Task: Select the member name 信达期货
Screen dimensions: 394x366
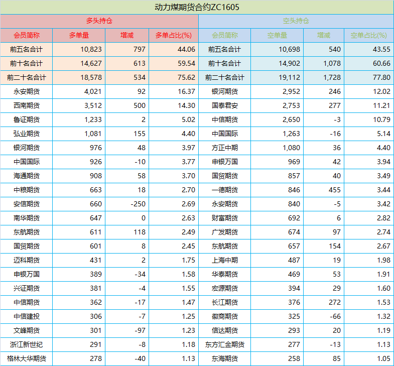Action: pyautogui.click(x=225, y=331)
